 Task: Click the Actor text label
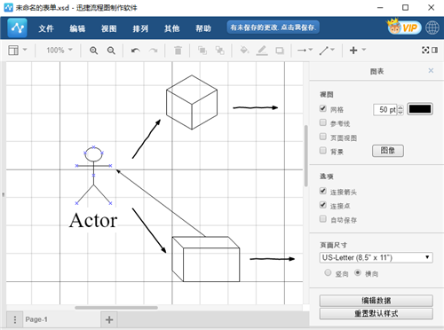(93, 221)
